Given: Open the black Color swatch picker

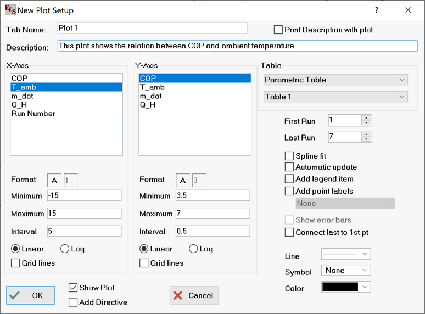Looking at the screenshot, I should point(346,287).
